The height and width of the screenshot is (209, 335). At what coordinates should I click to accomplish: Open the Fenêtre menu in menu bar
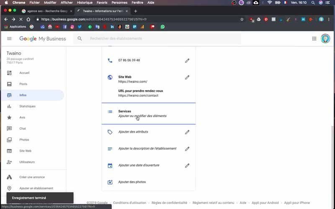coord(137,3)
